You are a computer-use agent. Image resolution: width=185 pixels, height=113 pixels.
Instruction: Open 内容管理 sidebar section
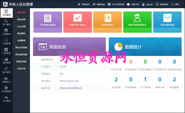pyautogui.click(x=6, y=51)
